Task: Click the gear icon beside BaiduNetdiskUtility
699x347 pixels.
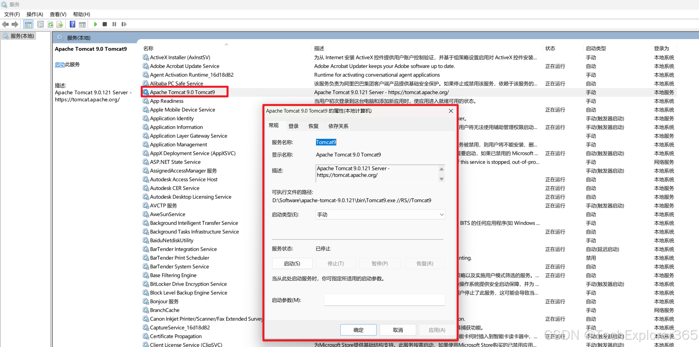Action: pos(146,240)
